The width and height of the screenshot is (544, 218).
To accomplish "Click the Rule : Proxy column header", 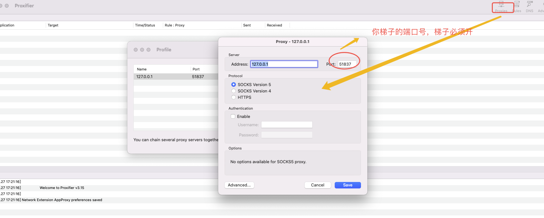I will tap(175, 25).
